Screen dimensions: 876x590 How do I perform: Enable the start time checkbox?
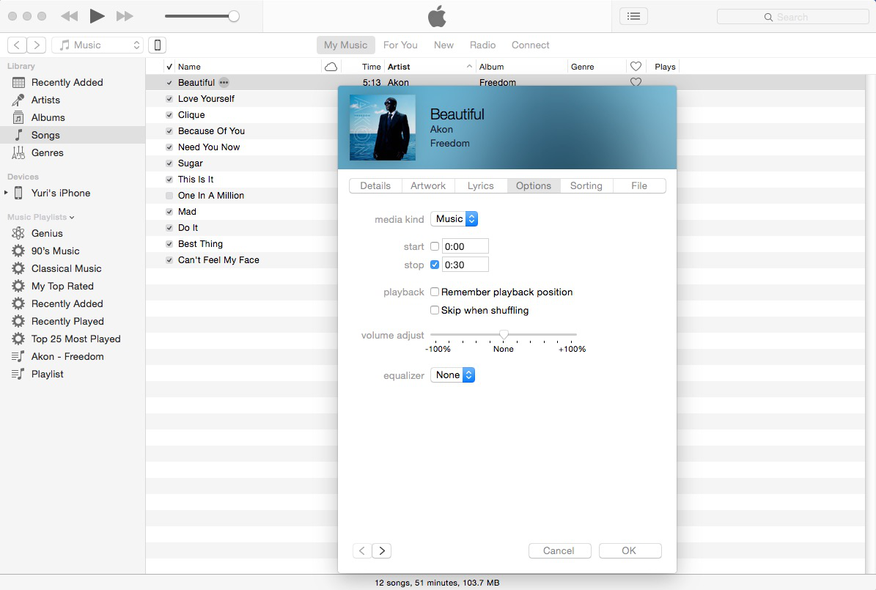[435, 246]
